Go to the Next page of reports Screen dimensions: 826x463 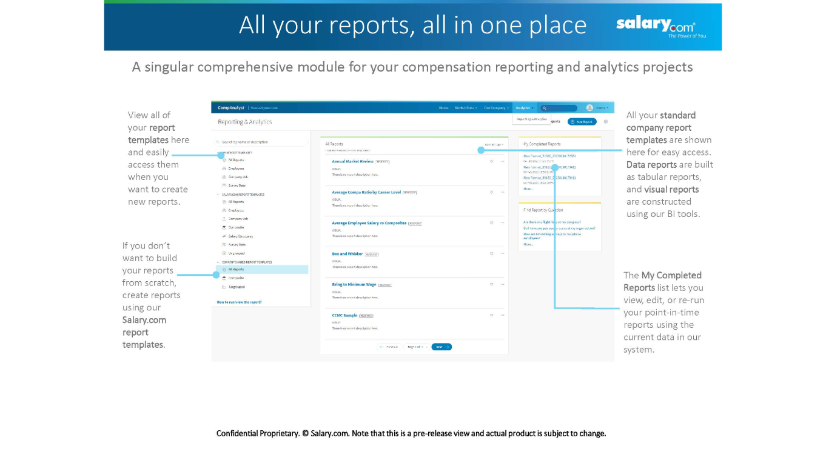tap(442, 347)
